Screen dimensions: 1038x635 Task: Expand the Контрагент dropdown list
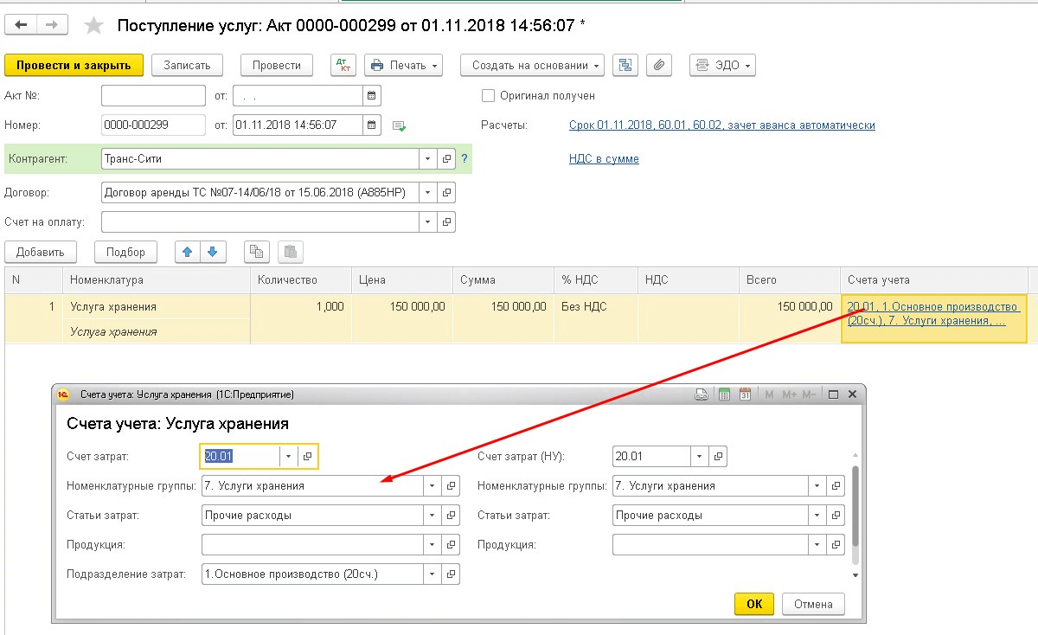(x=429, y=160)
